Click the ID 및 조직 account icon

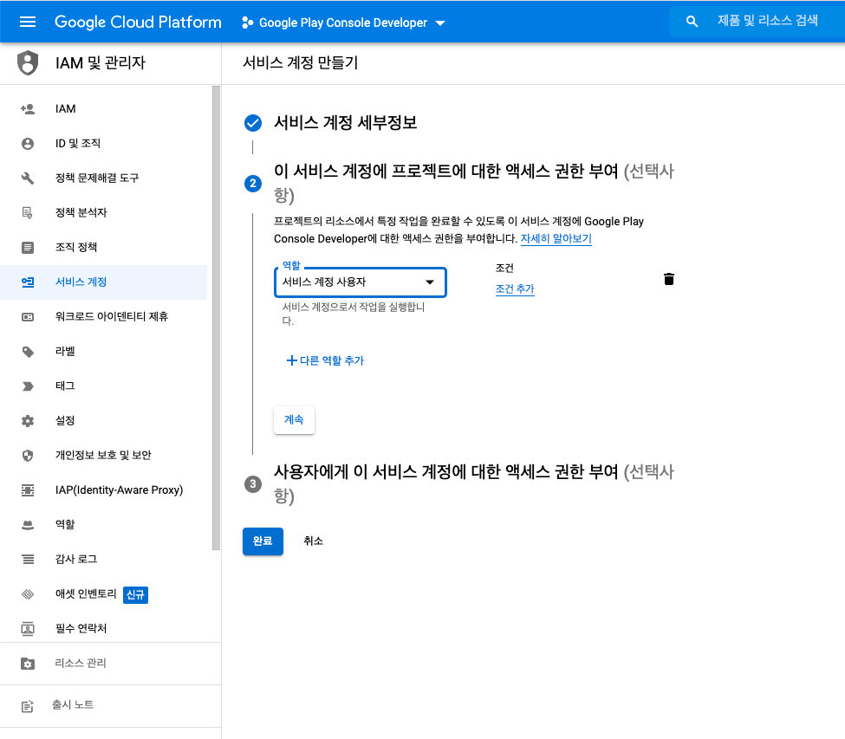28,143
